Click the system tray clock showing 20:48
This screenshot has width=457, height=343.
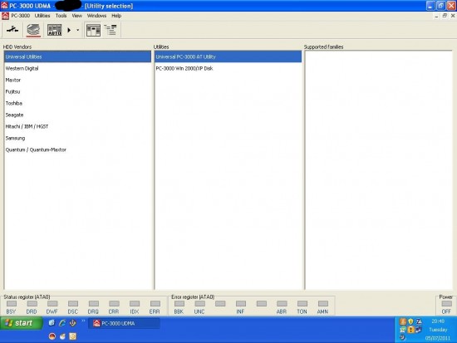(438, 321)
